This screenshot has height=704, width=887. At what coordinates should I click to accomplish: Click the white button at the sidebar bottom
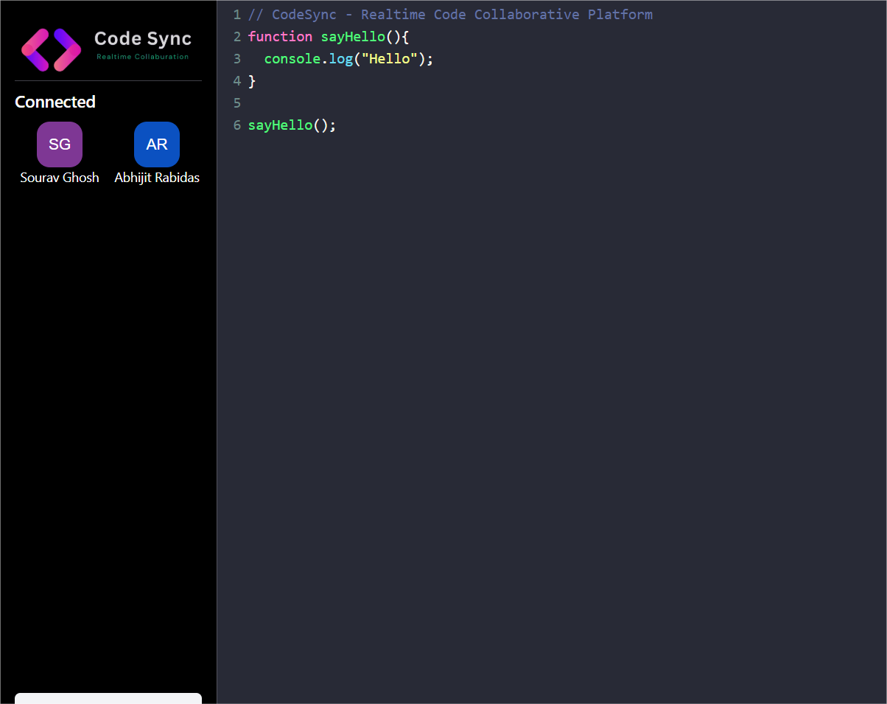108,700
